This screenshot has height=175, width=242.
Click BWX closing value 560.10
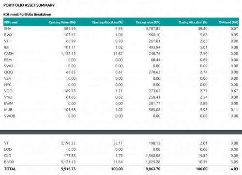tap(154, 35)
